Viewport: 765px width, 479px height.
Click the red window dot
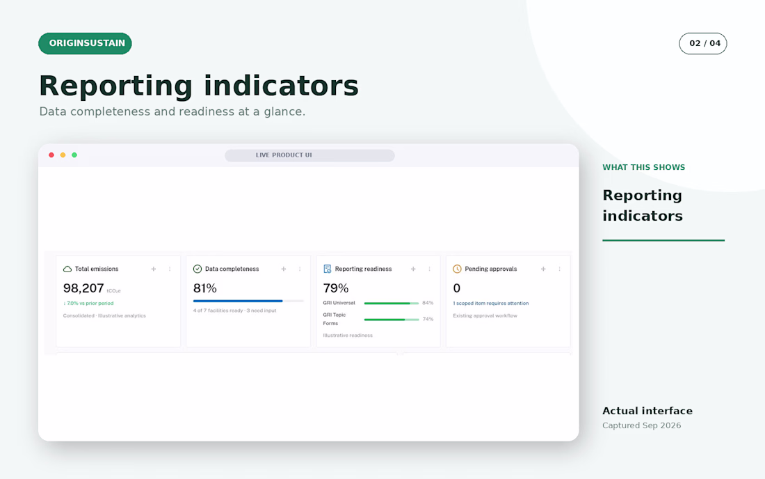pyautogui.click(x=51, y=155)
